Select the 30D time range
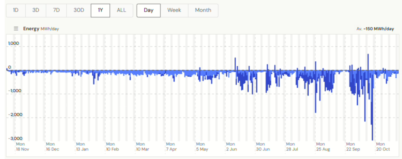Image resolution: width=402 pixels, height=159 pixels. click(x=79, y=10)
